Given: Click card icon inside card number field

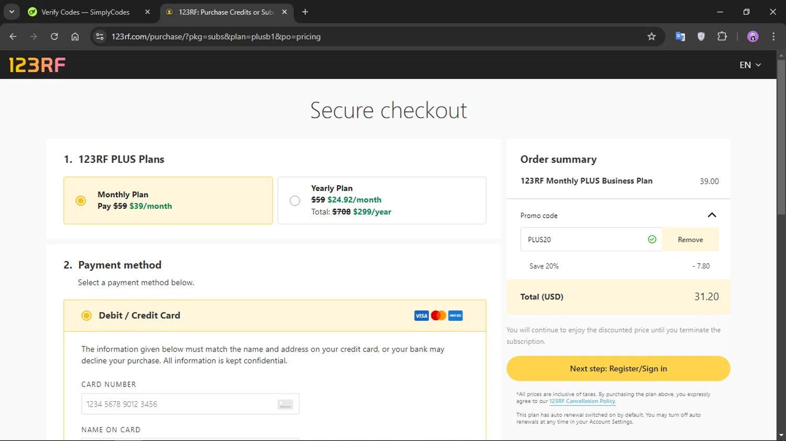Looking at the screenshot, I should point(285,404).
